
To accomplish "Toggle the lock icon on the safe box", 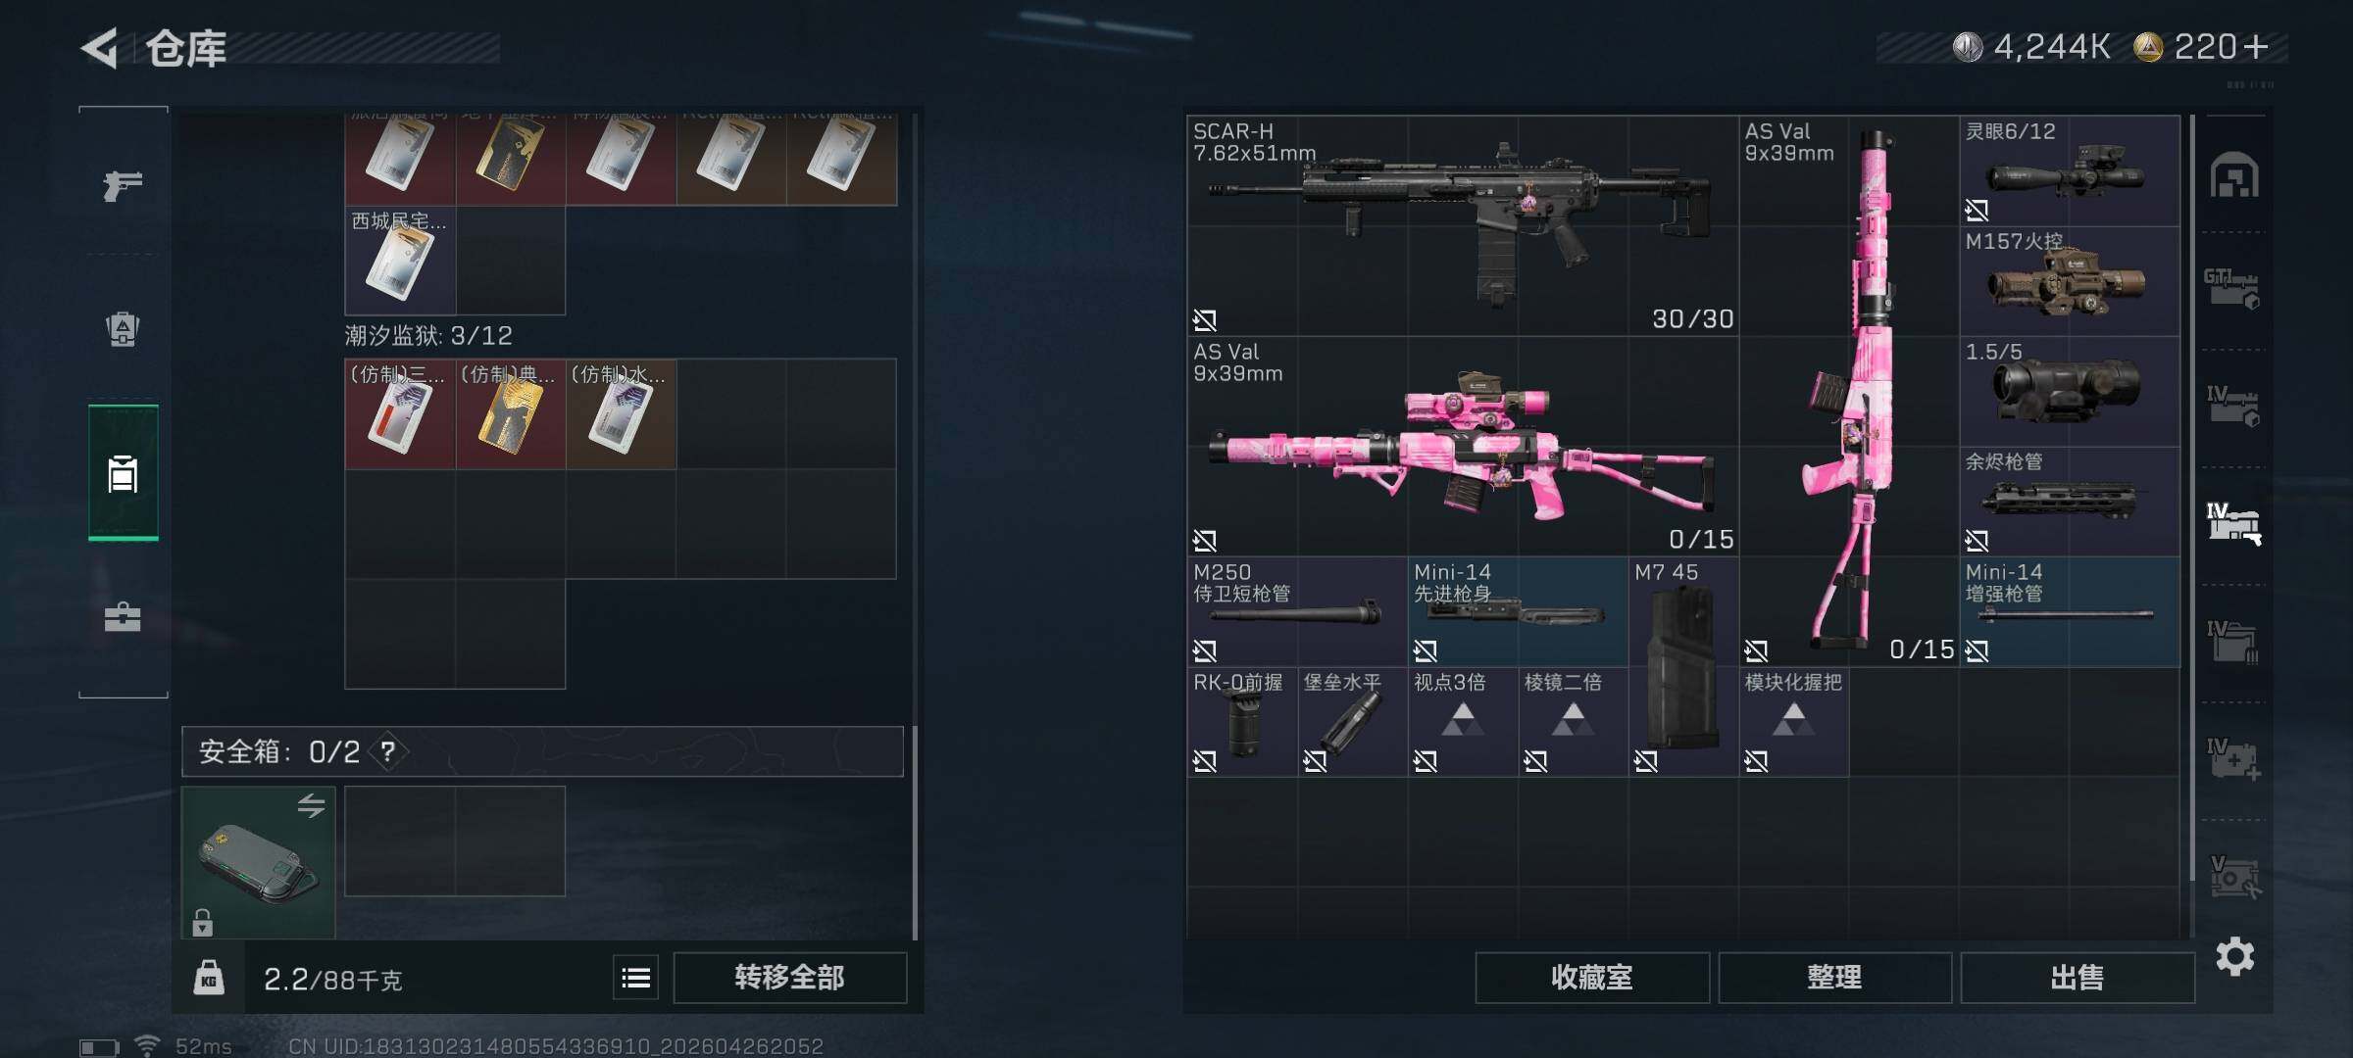I will coord(202,922).
